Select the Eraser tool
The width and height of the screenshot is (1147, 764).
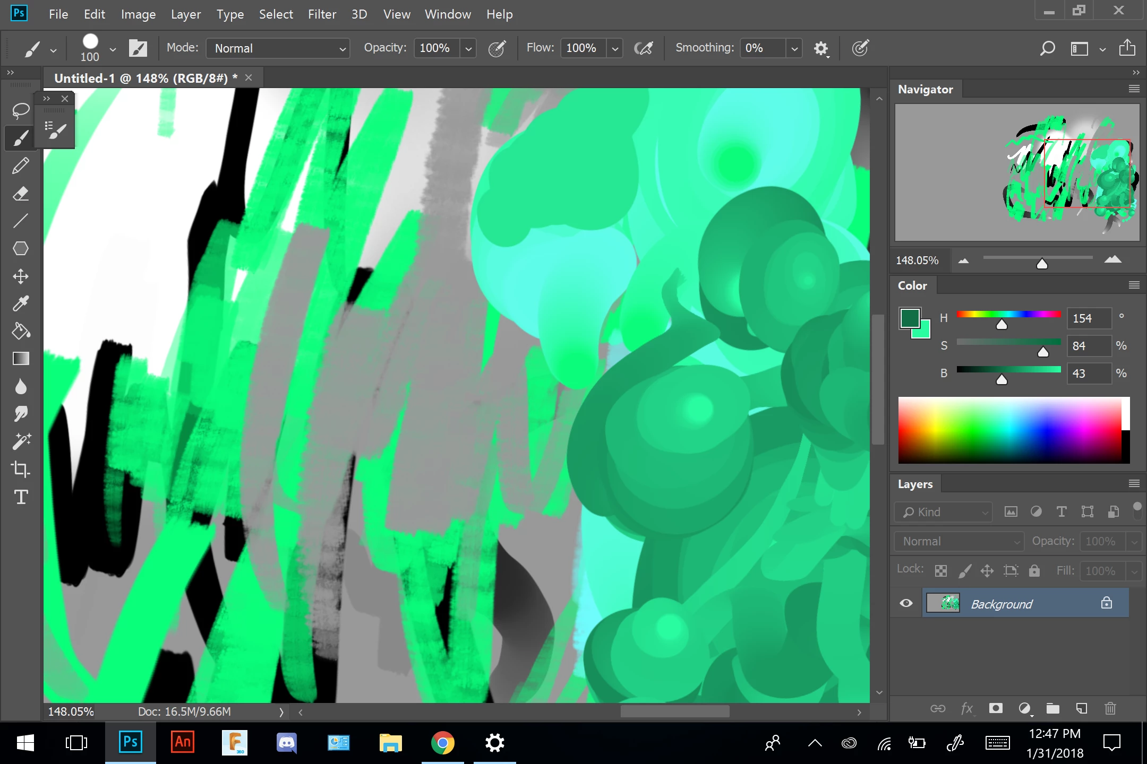tap(21, 193)
